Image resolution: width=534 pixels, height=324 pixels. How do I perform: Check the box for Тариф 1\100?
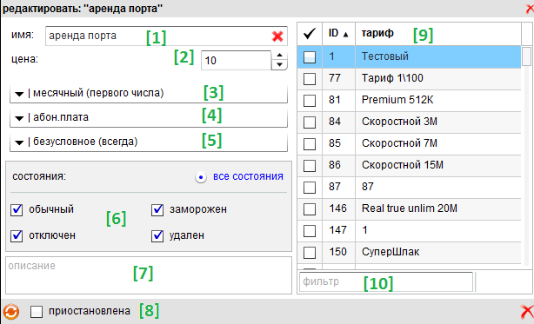(x=310, y=78)
